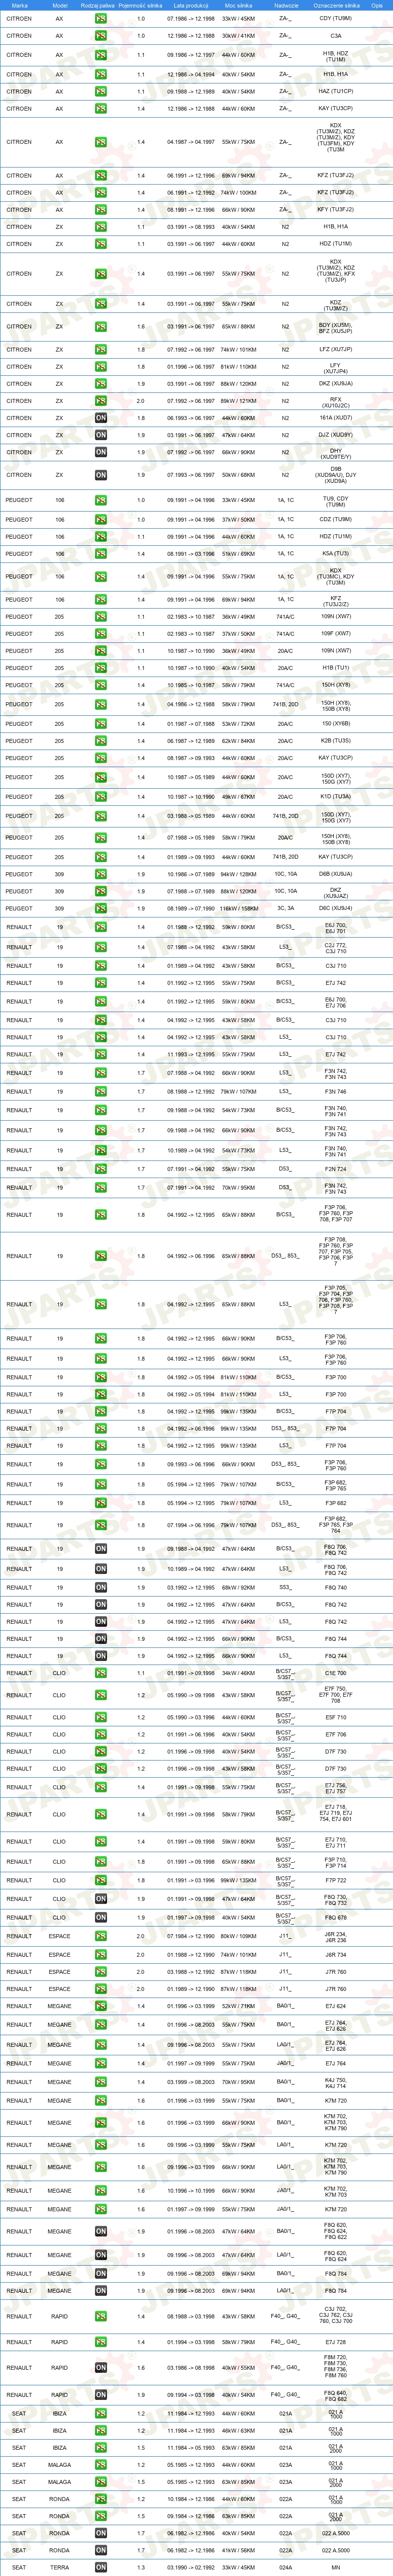Click the Model column header

tap(59, 5)
